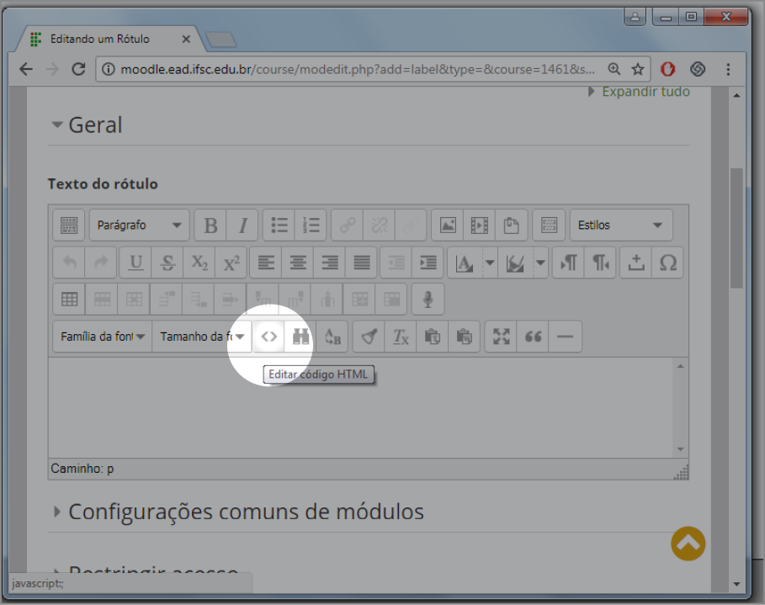
Task: Click the binoculars Find icon
Action: (x=300, y=337)
